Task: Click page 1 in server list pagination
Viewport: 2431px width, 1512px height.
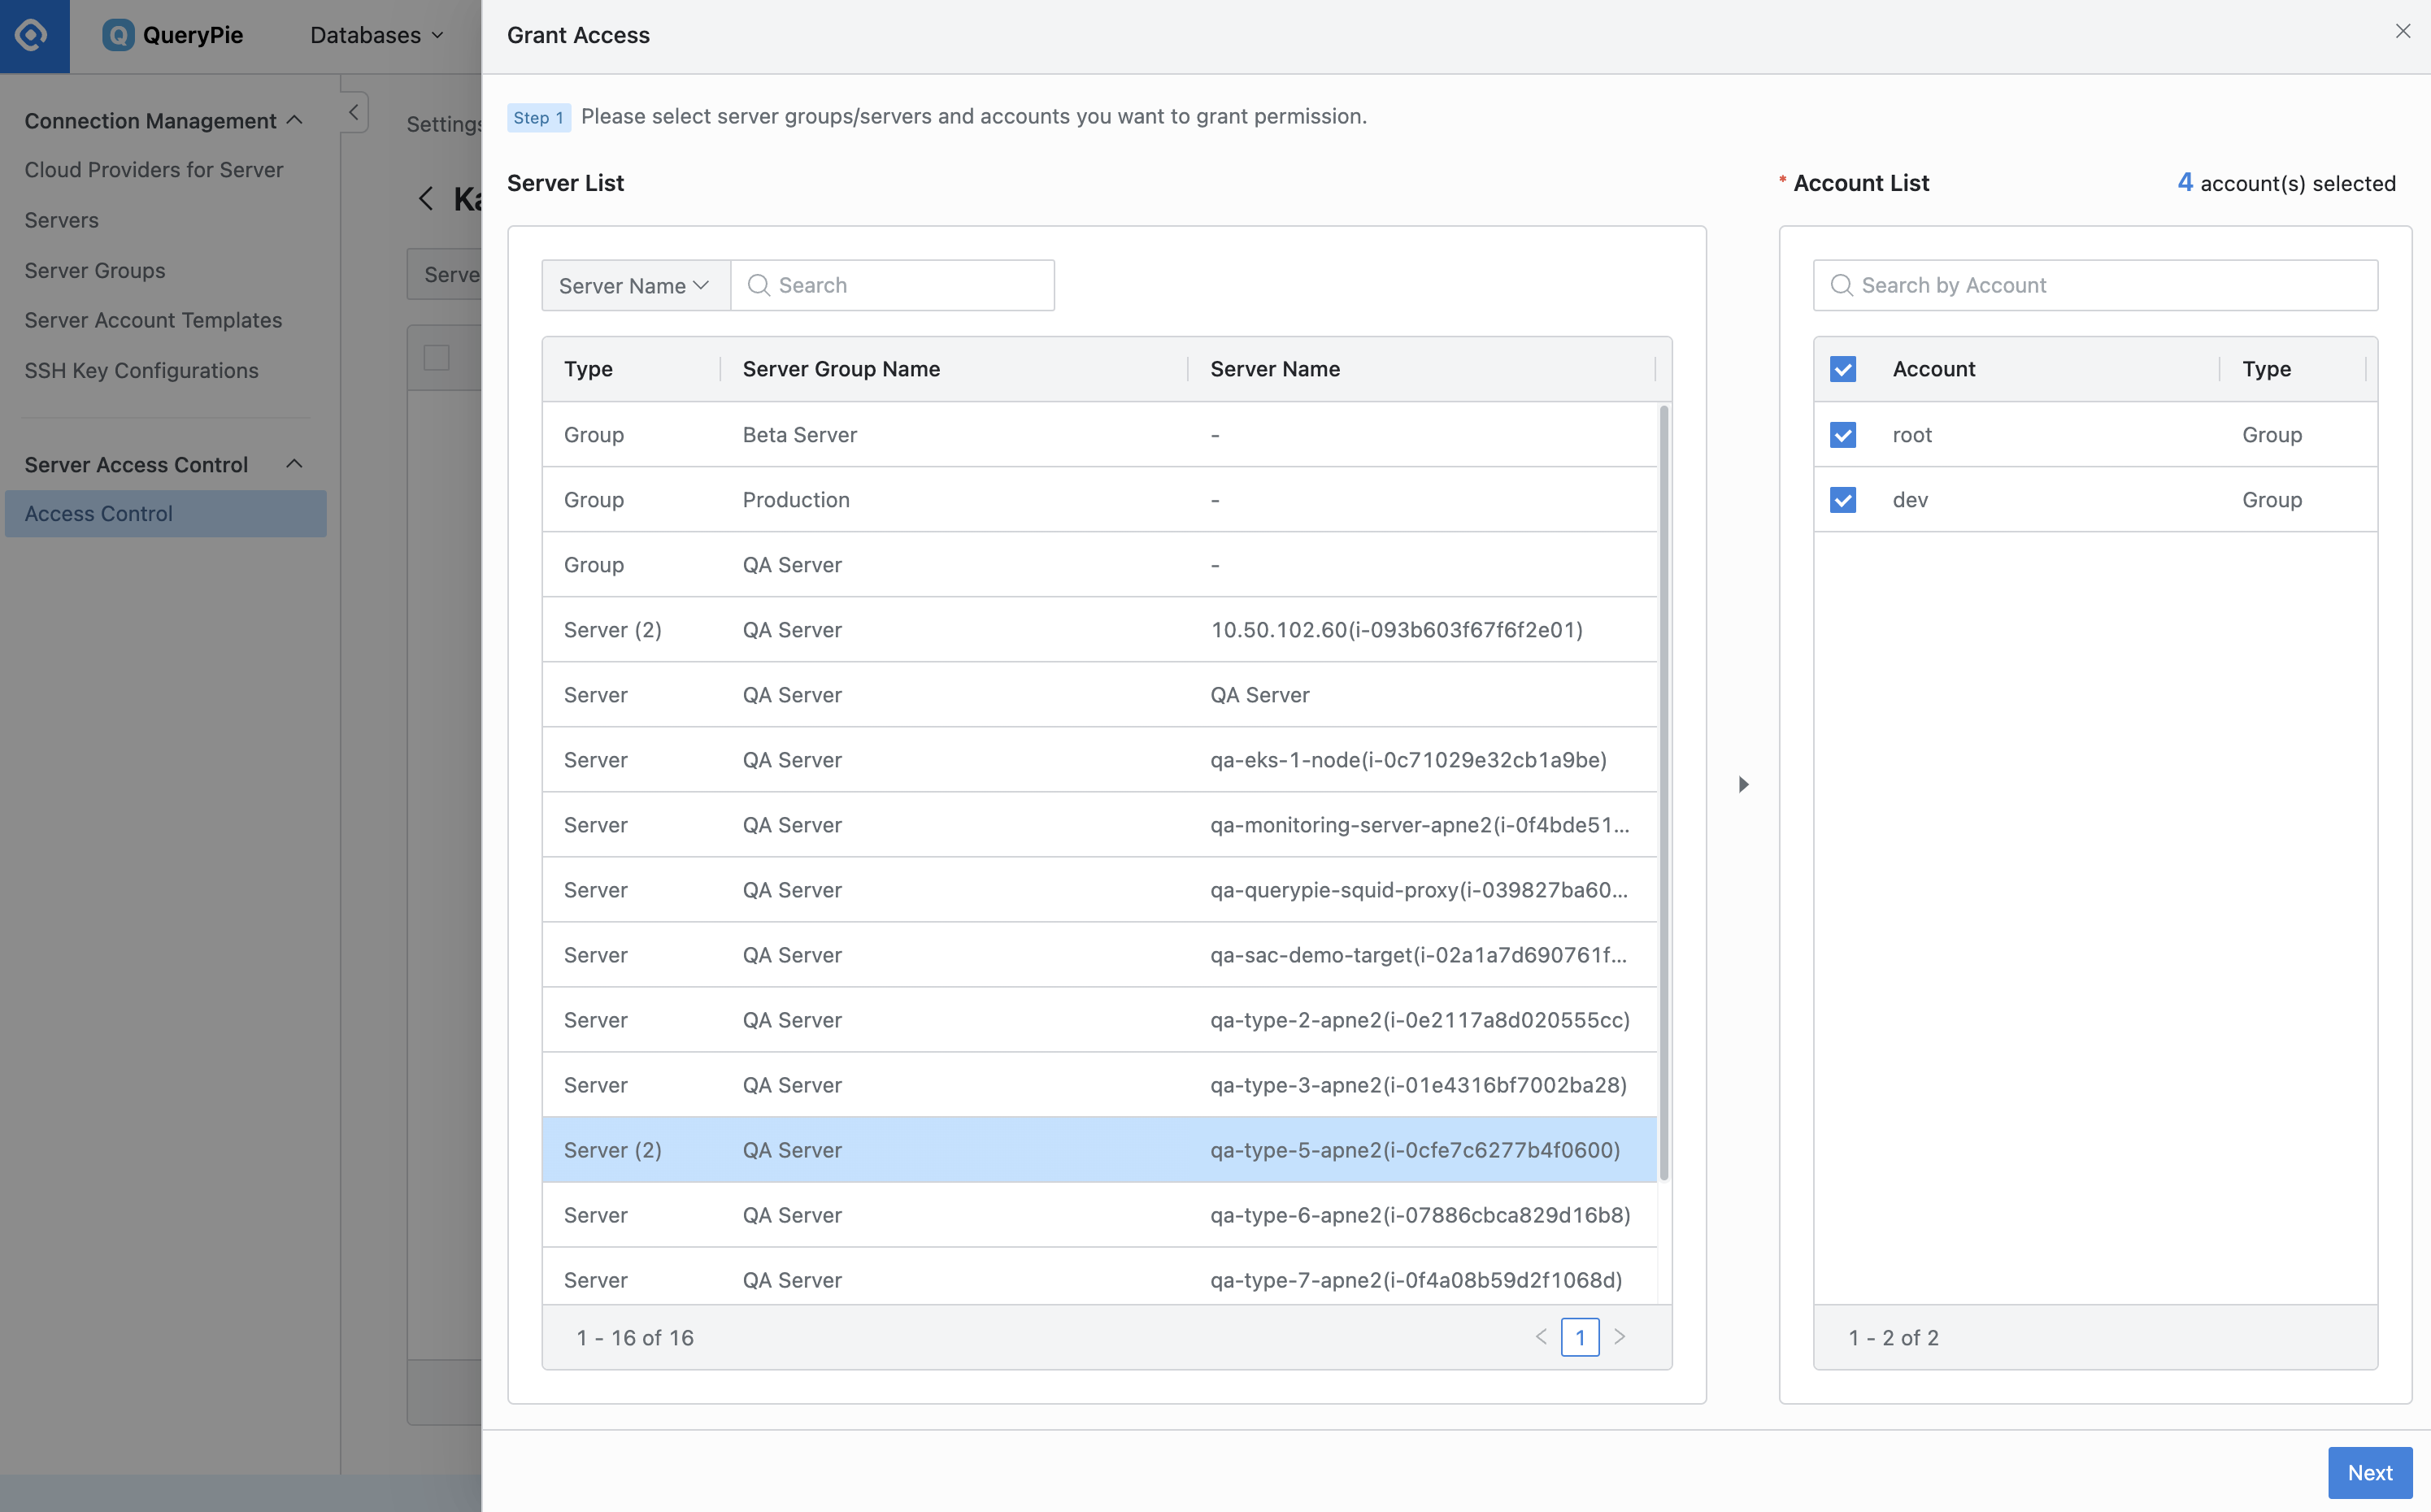Action: (x=1580, y=1337)
